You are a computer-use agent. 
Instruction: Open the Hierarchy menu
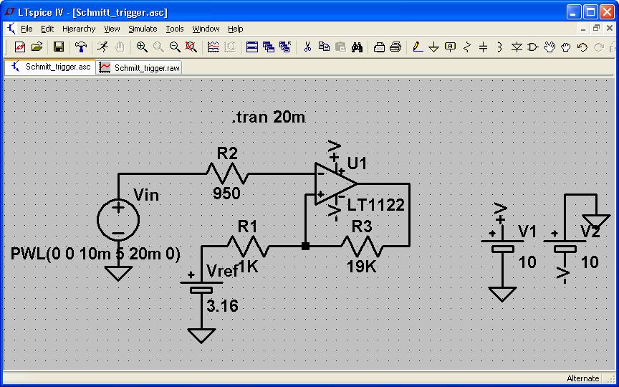click(x=79, y=29)
